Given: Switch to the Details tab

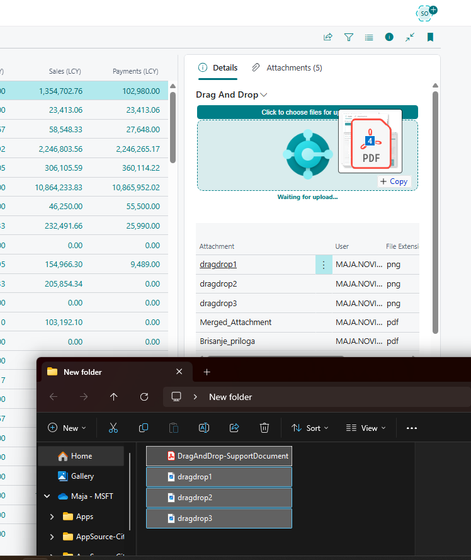Looking at the screenshot, I should pyautogui.click(x=218, y=67).
